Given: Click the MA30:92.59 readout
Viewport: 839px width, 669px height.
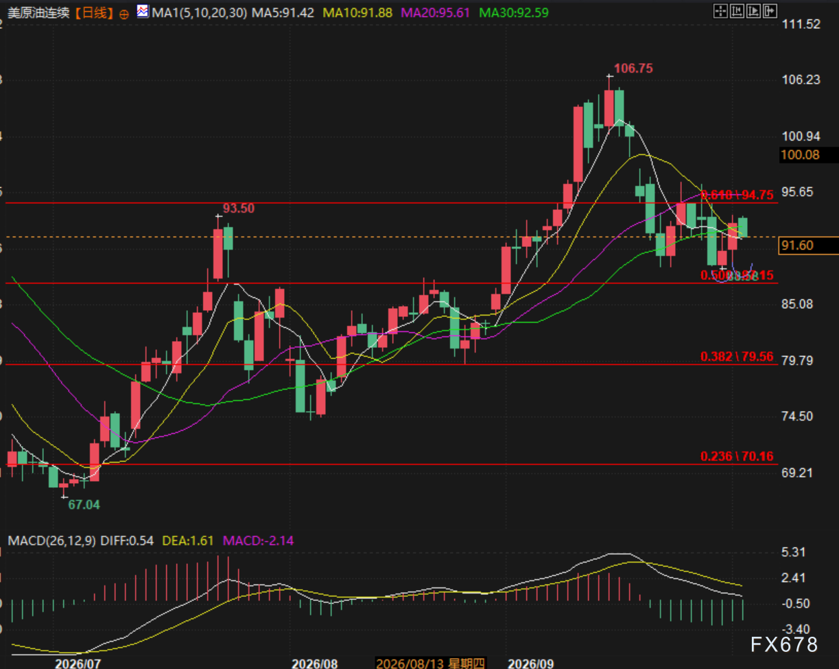Looking at the screenshot, I should [514, 12].
